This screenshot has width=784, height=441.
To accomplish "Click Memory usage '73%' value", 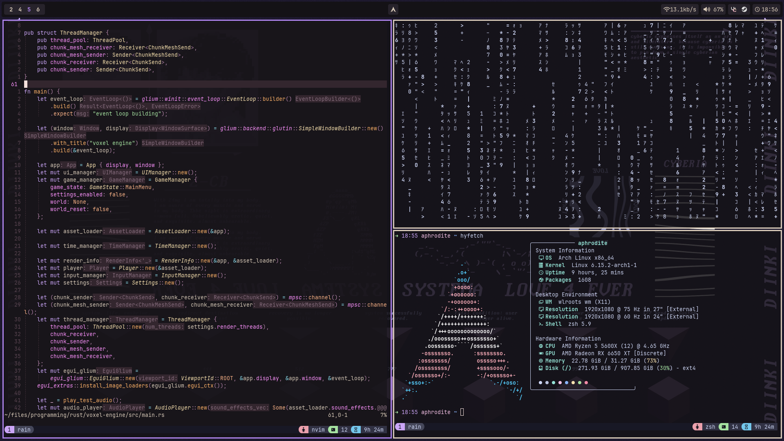I will [x=651, y=361].
